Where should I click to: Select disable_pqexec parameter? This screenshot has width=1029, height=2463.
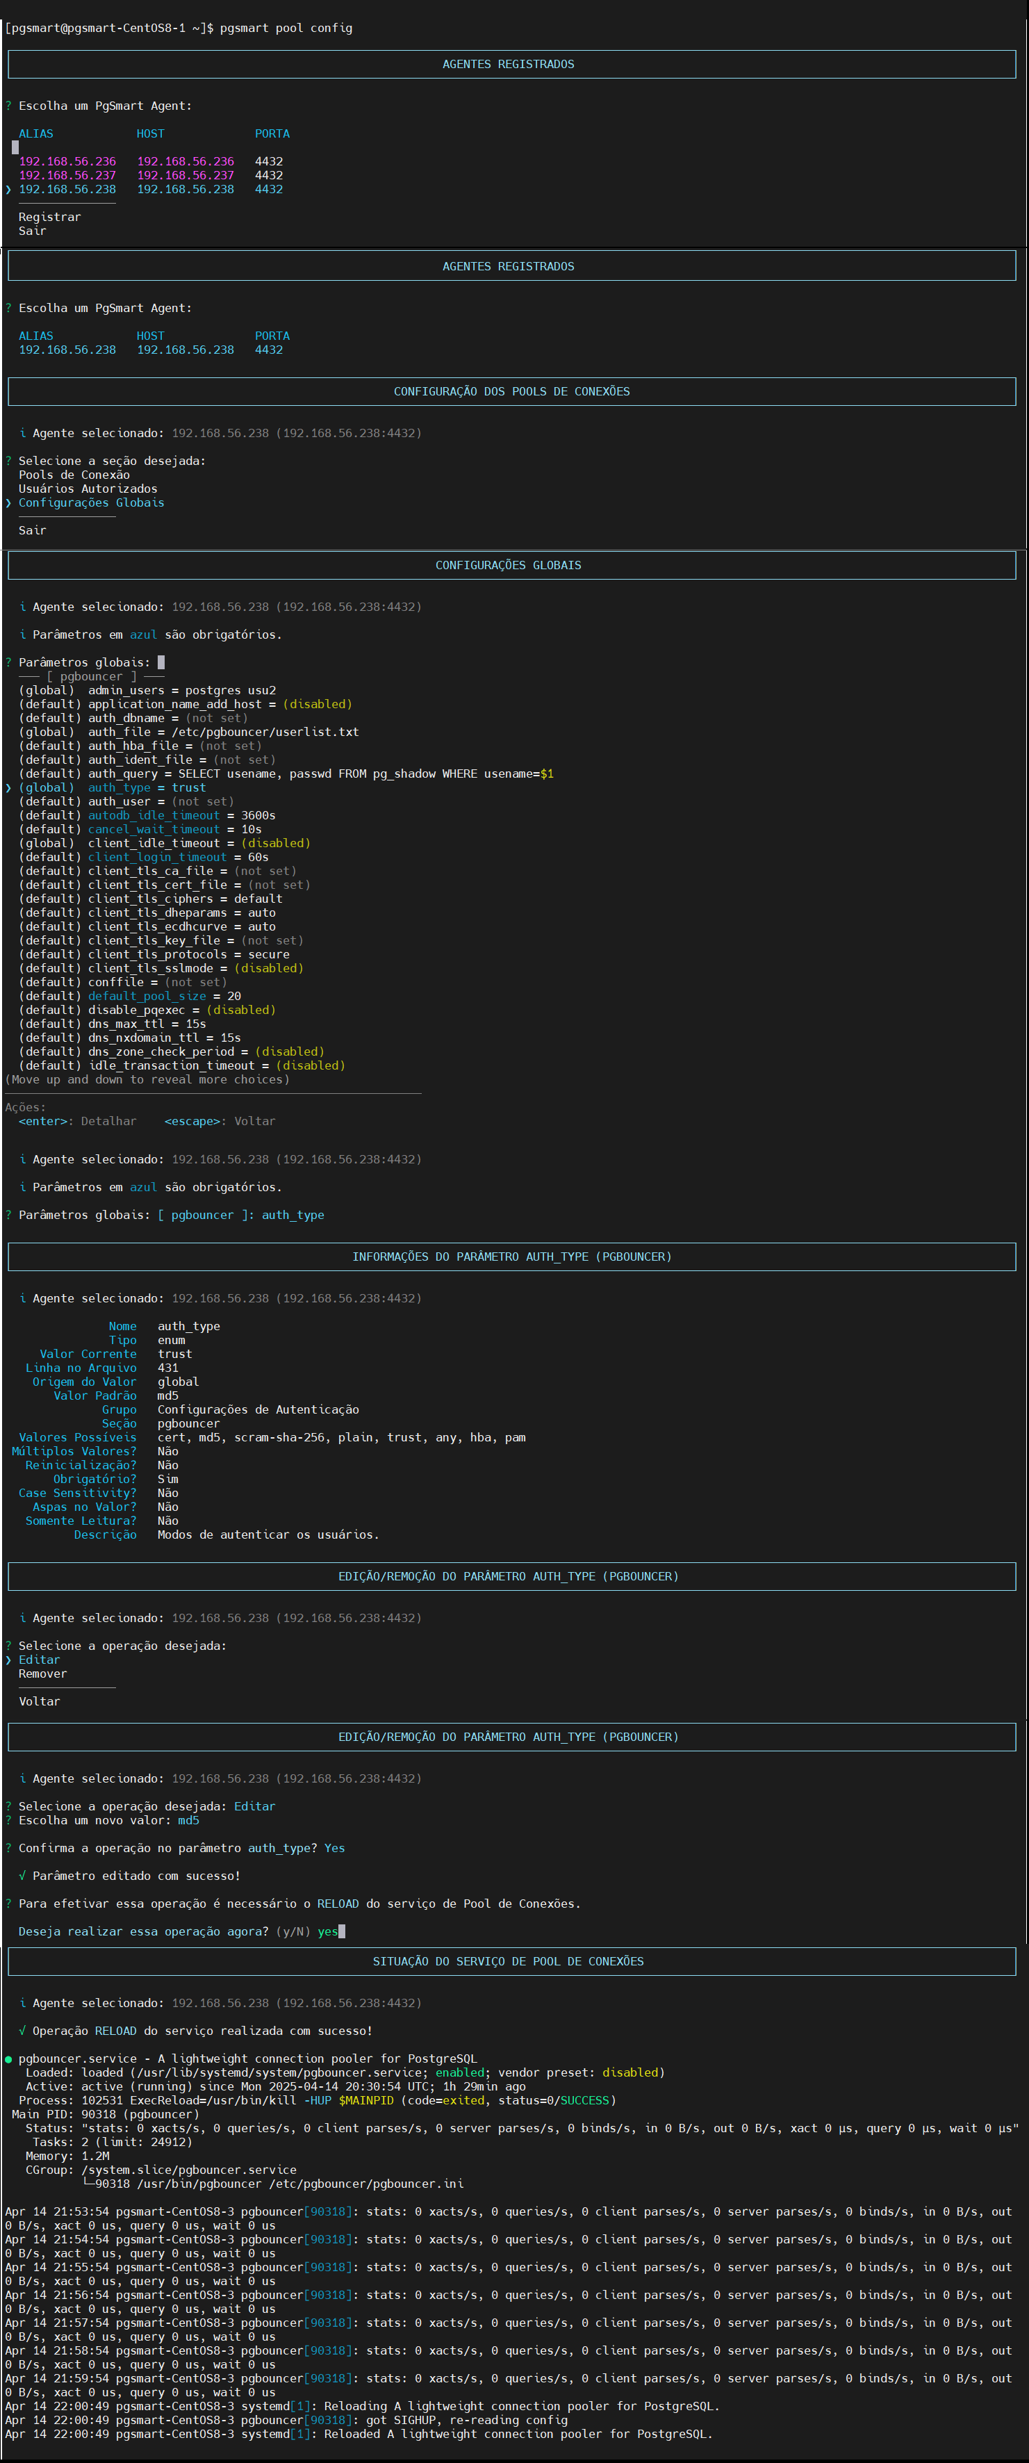[x=147, y=1010]
